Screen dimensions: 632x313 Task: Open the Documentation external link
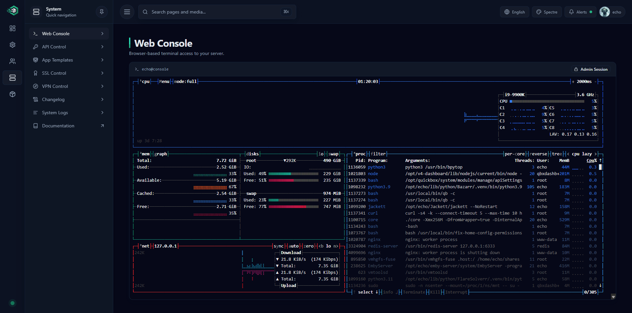click(102, 126)
